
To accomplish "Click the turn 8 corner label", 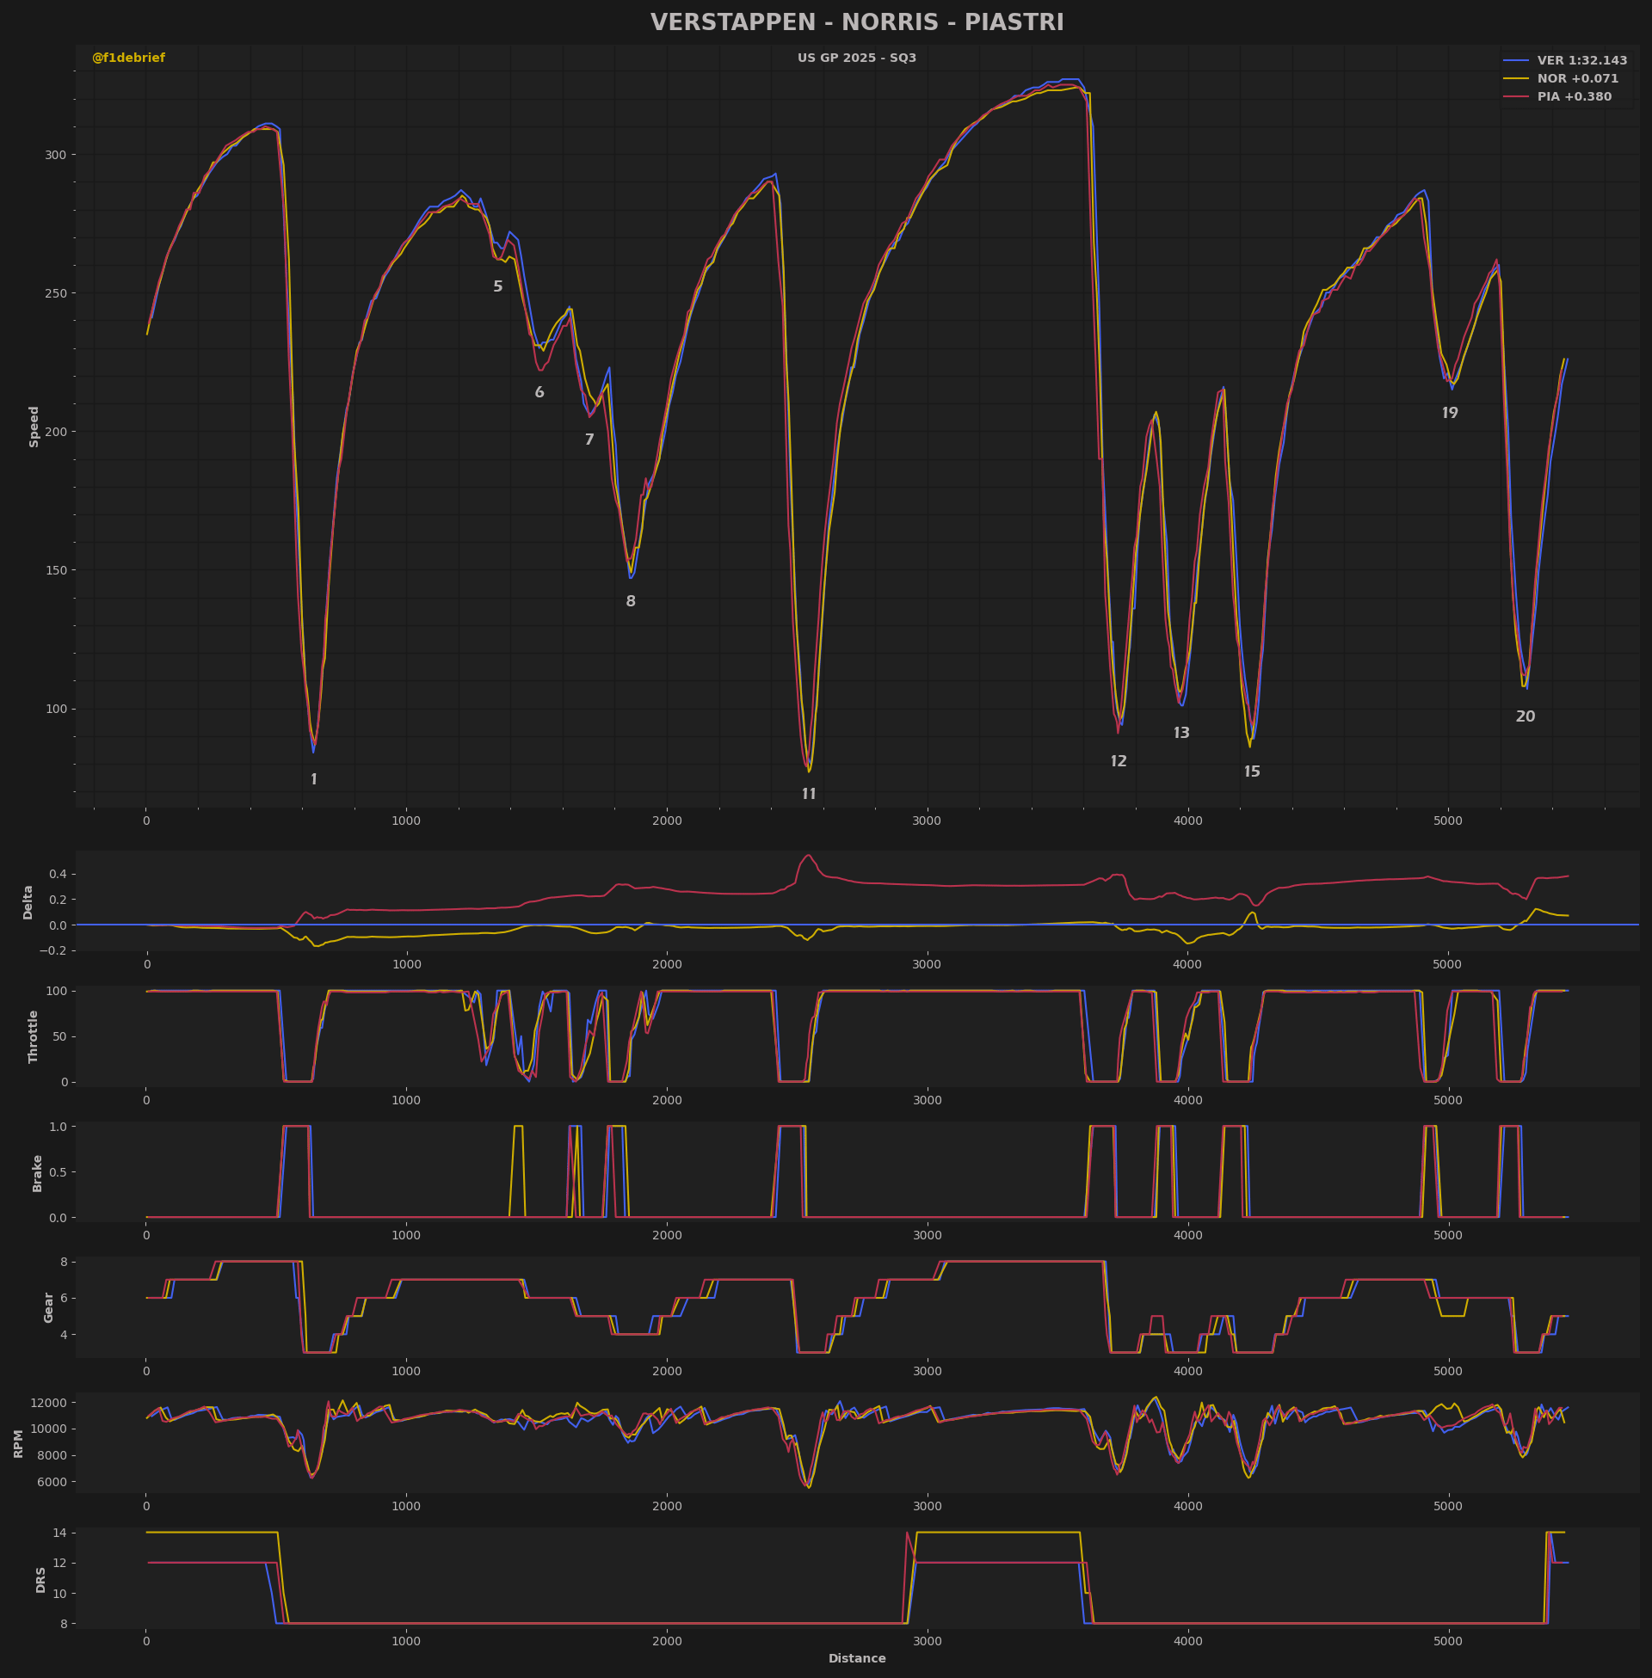I will coord(631,602).
